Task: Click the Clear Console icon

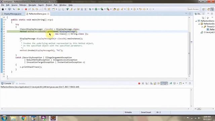Action: tap(151, 83)
